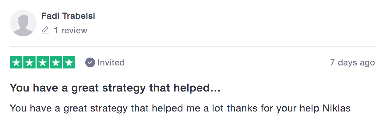Click the name 'Niklas' in the review text
Screen dimensions: 388x123
[x=337, y=108]
